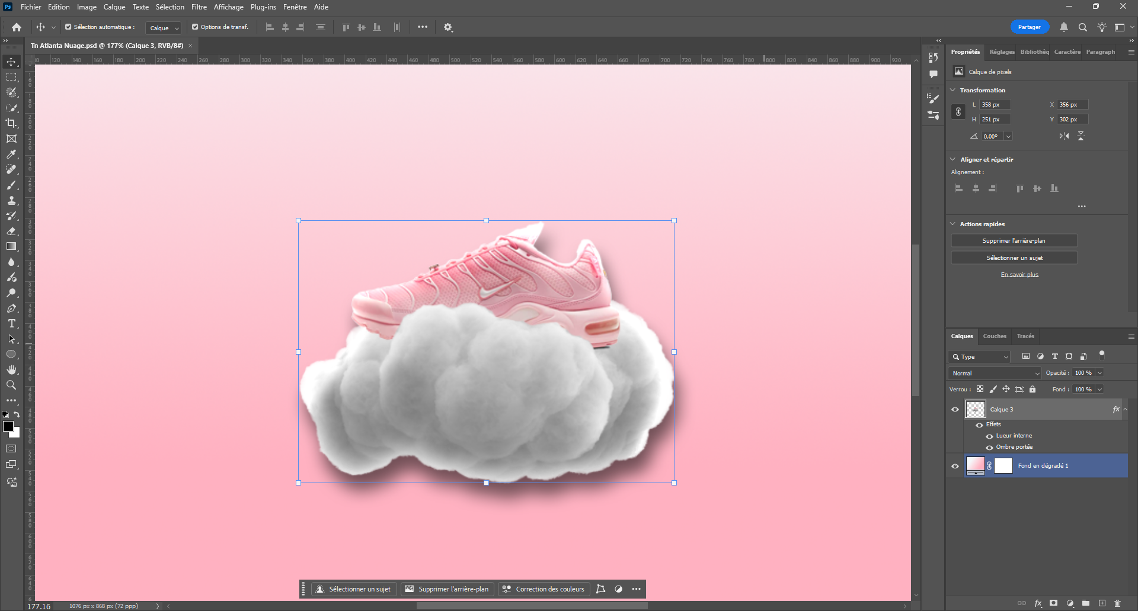
Task: Click Sélectionner un sujet in Properties panel
Action: 1014,258
